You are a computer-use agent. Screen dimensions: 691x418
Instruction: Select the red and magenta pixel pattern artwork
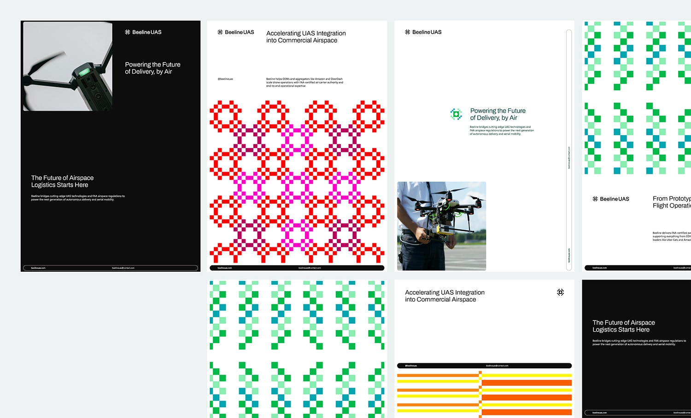(x=297, y=182)
